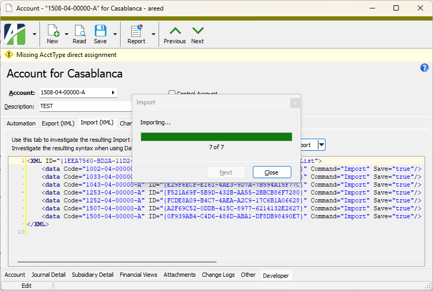Click the "Importing..." status text
This screenshot has height=291, width=433.
pos(155,122)
